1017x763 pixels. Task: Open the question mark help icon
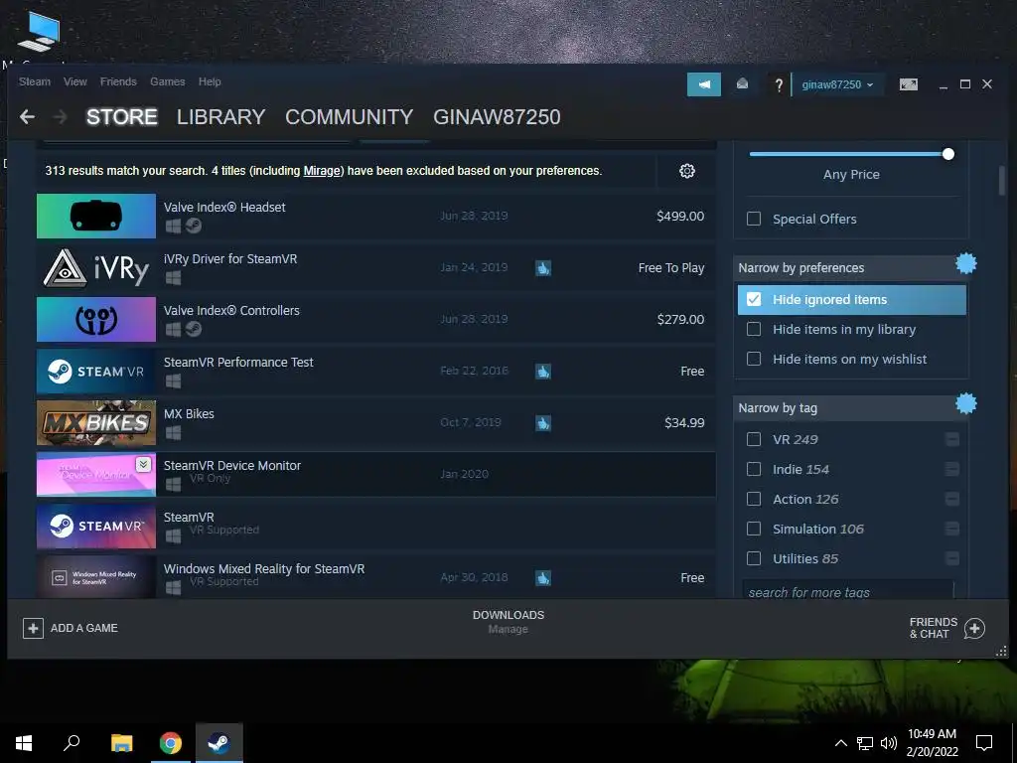pyautogui.click(x=779, y=84)
